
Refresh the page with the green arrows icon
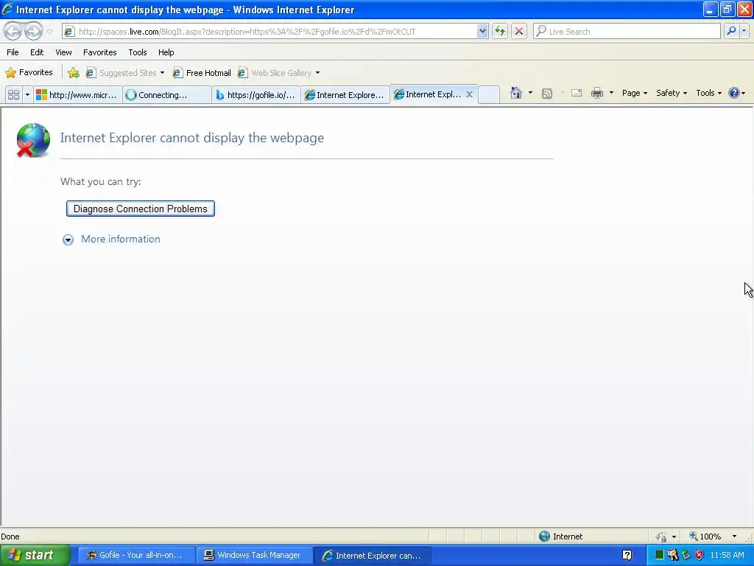[x=500, y=31]
